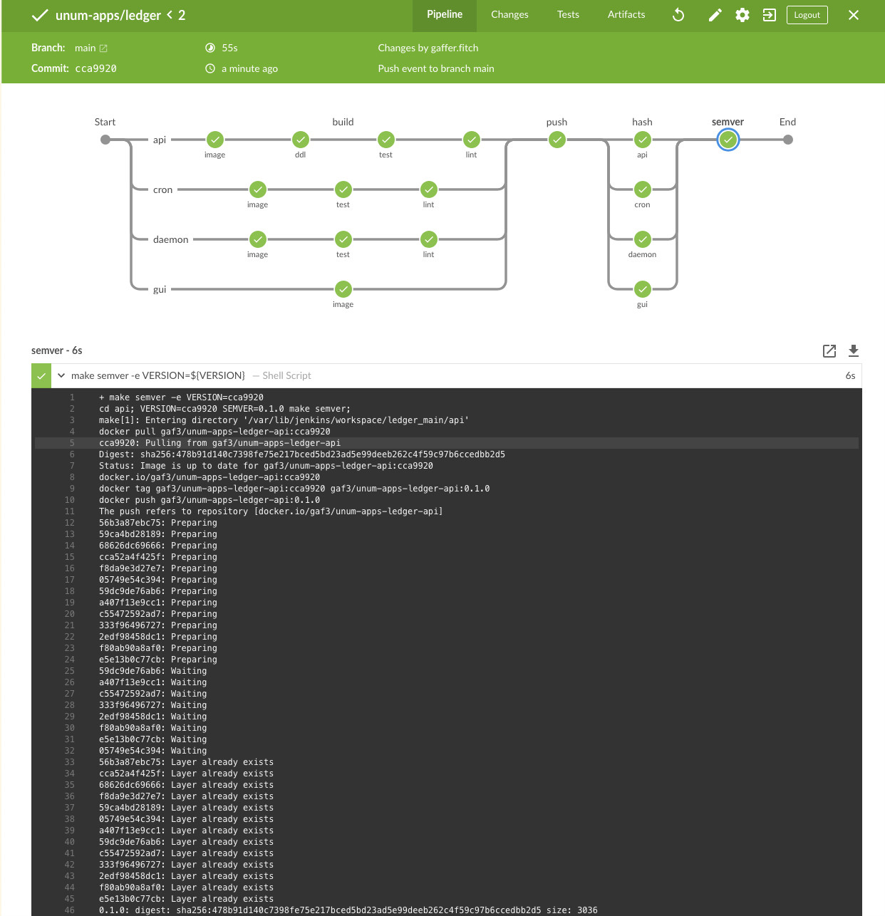Viewport: 885px width, 916px height.
Task: Select the daemon lint stage node
Action: 429,239
